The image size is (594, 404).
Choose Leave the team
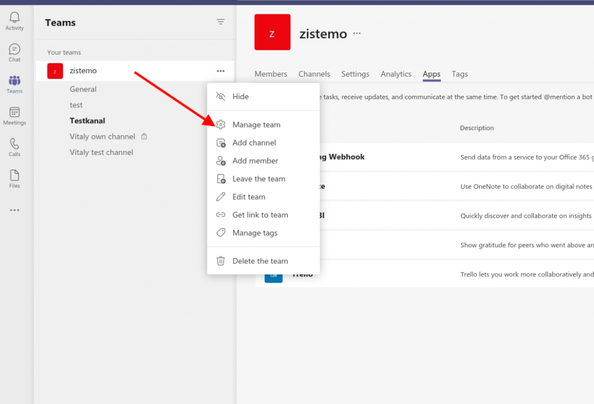point(259,179)
